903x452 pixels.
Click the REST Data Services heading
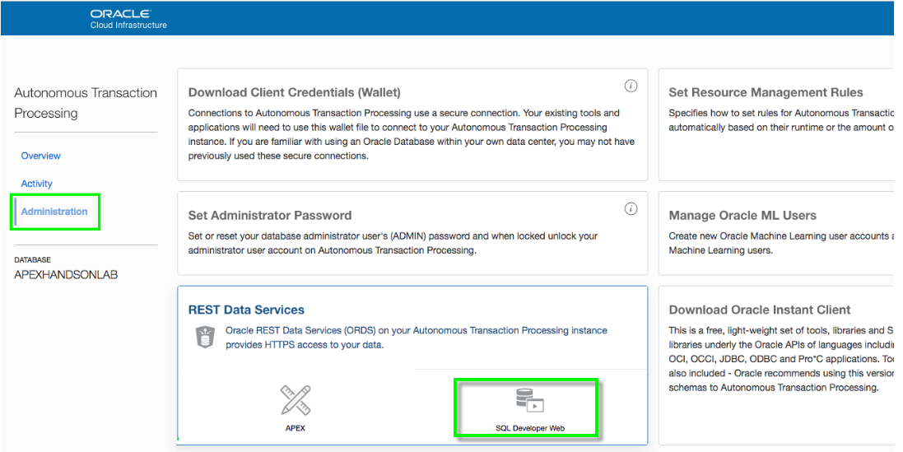point(246,310)
